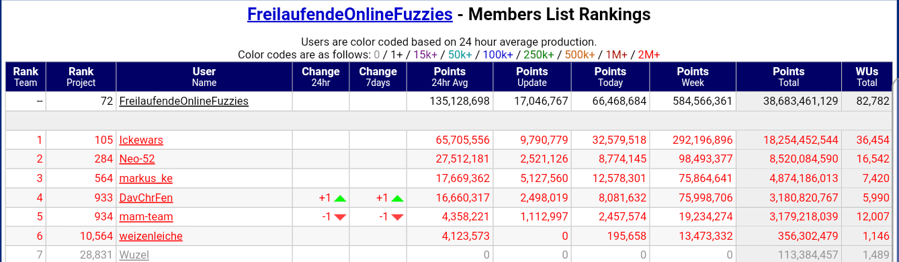Click team total points 38,683,461,129

click(801, 101)
